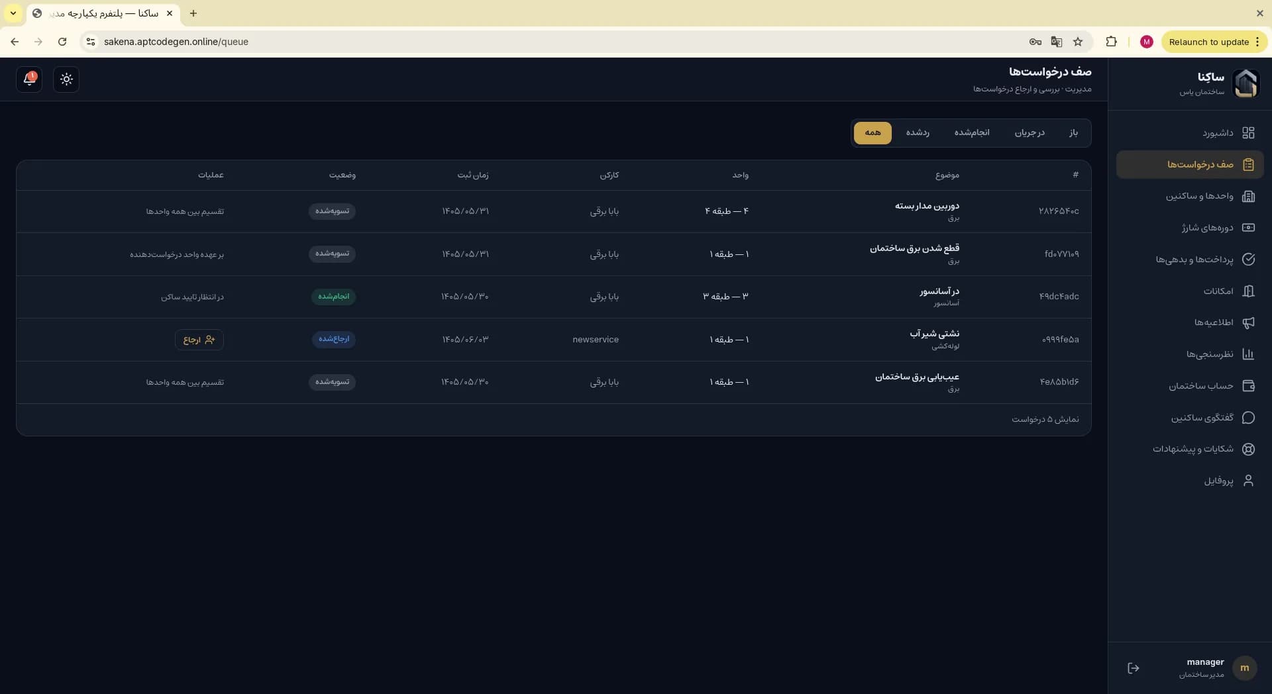Screen dimensions: 1272x694
Task: Click the حساب ساختمان wallet icon
Action: click(1248, 386)
